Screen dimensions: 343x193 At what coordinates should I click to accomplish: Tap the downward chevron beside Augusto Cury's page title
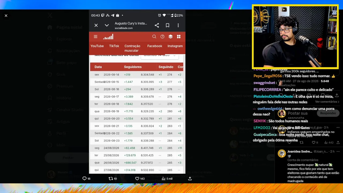pyautogui.click(x=107, y=25)
